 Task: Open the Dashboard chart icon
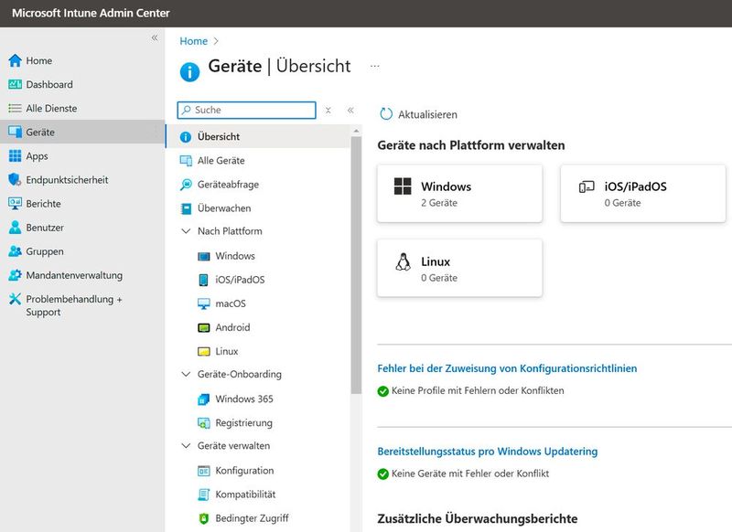pos(15,84)
